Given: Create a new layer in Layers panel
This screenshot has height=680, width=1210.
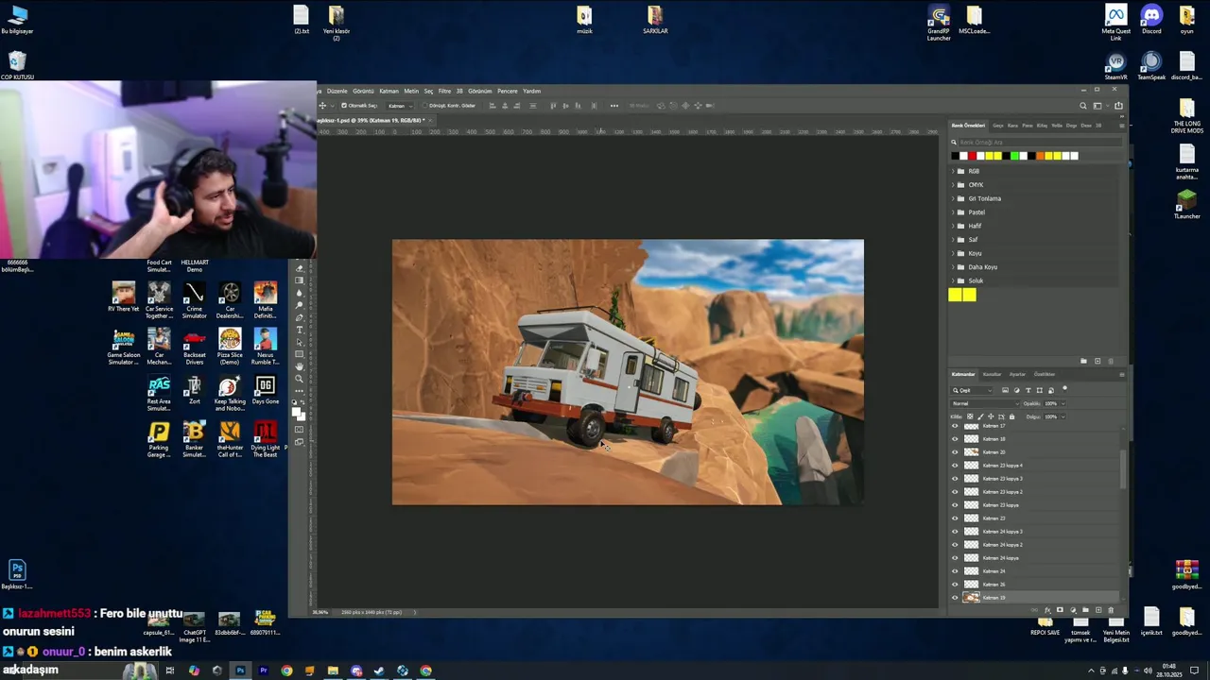Looking at the screenshot, I should [1098, 610].
